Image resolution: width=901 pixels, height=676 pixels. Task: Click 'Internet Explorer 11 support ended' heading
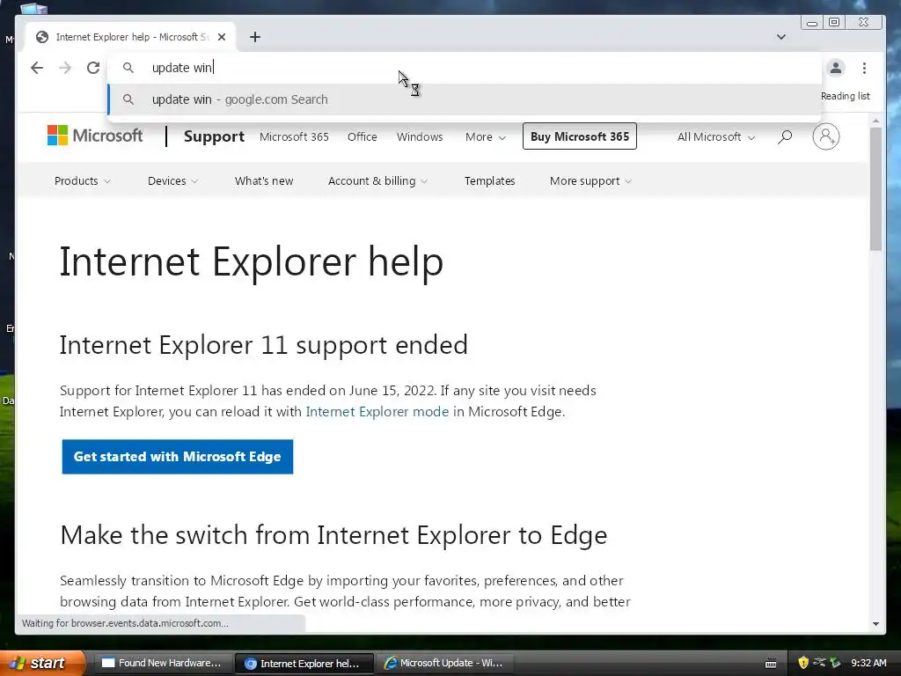tap(264, 345)
